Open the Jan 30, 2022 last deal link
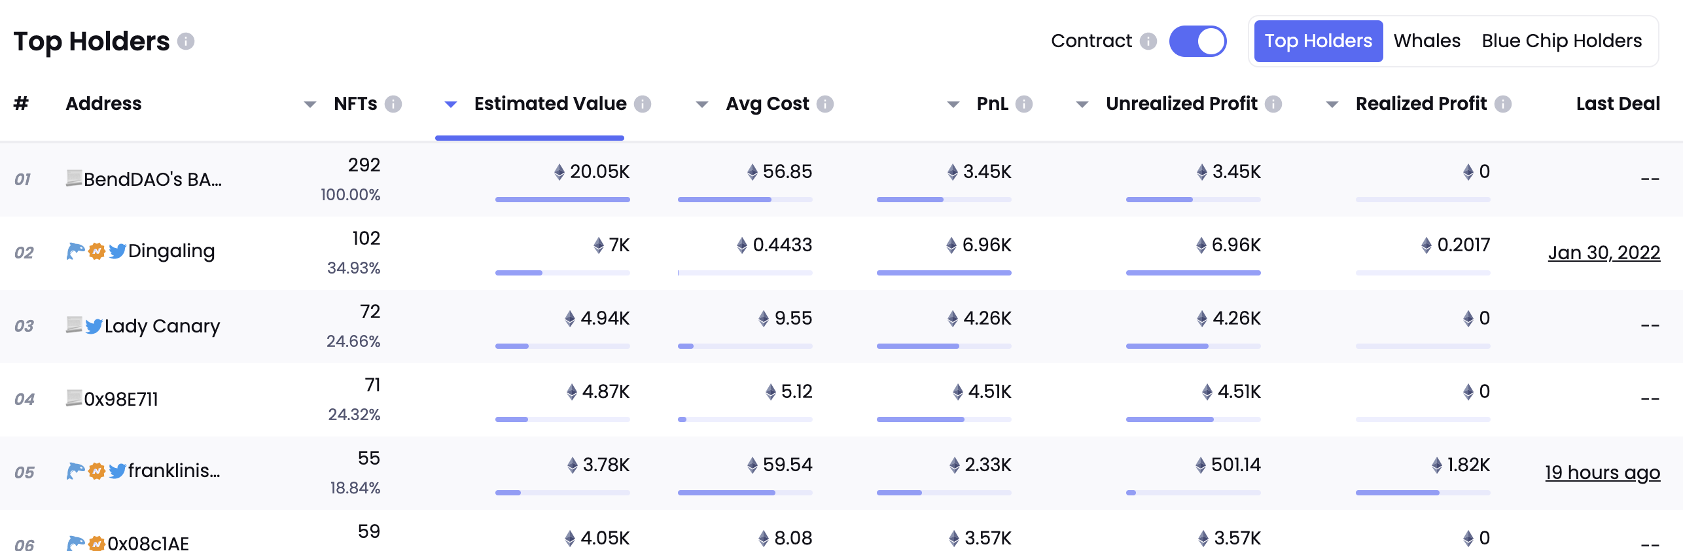This screenshot has width=1683, height=551. click(x=1603, y=253)
